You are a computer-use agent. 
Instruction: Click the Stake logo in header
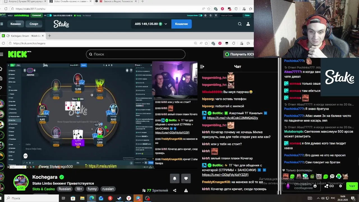[x=61, y=24]
